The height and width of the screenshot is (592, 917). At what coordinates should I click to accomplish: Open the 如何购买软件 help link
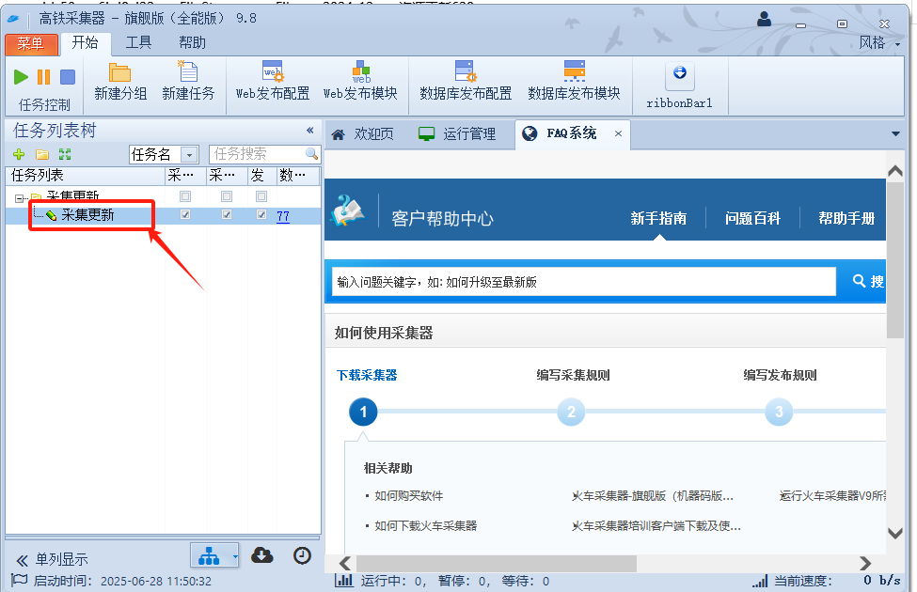[409, 496]
